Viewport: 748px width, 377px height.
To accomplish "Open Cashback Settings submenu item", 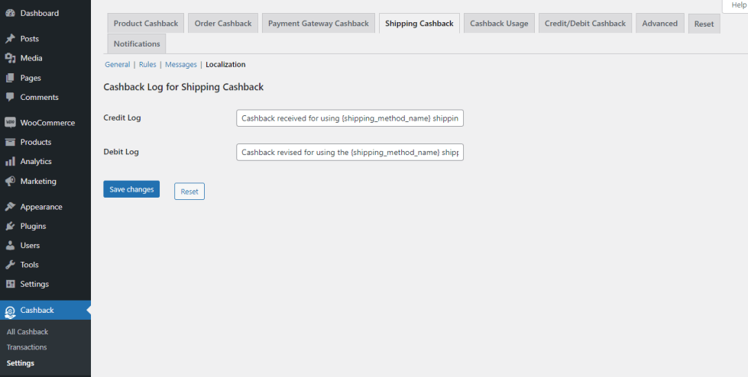I will [x=21, y=363].
